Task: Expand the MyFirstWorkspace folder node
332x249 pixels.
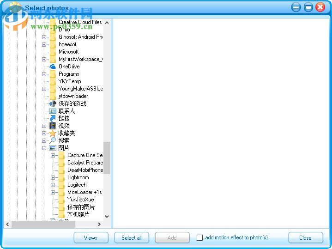Action: [44, 59]
